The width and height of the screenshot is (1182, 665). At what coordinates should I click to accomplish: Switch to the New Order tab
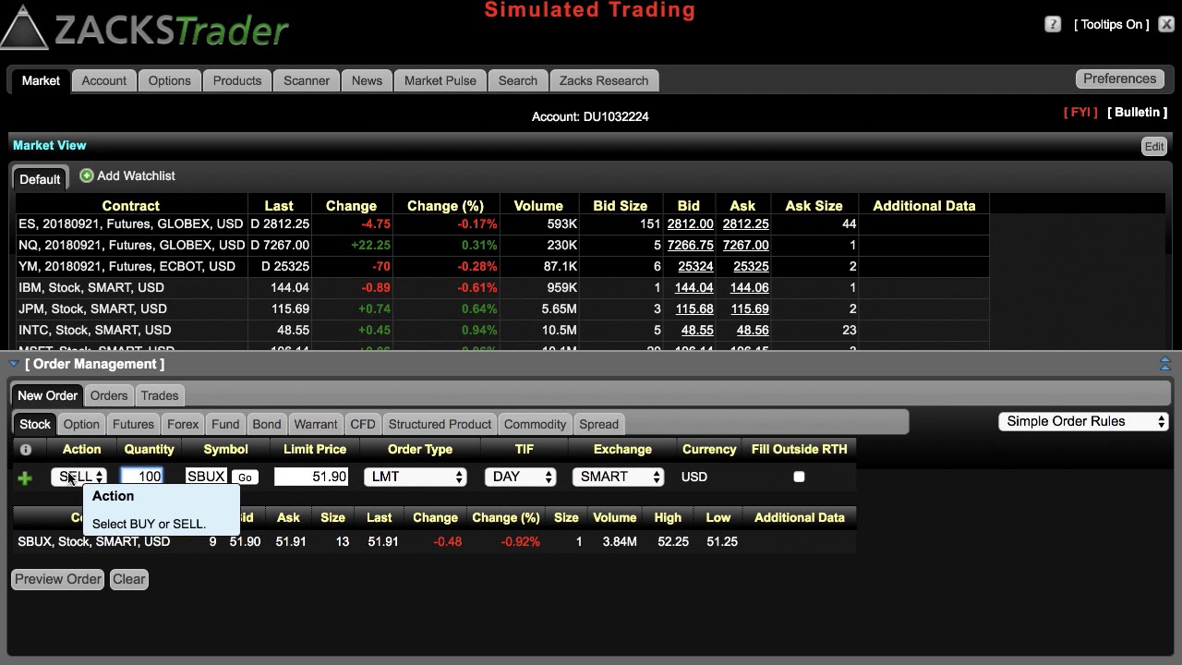[48, 395]
